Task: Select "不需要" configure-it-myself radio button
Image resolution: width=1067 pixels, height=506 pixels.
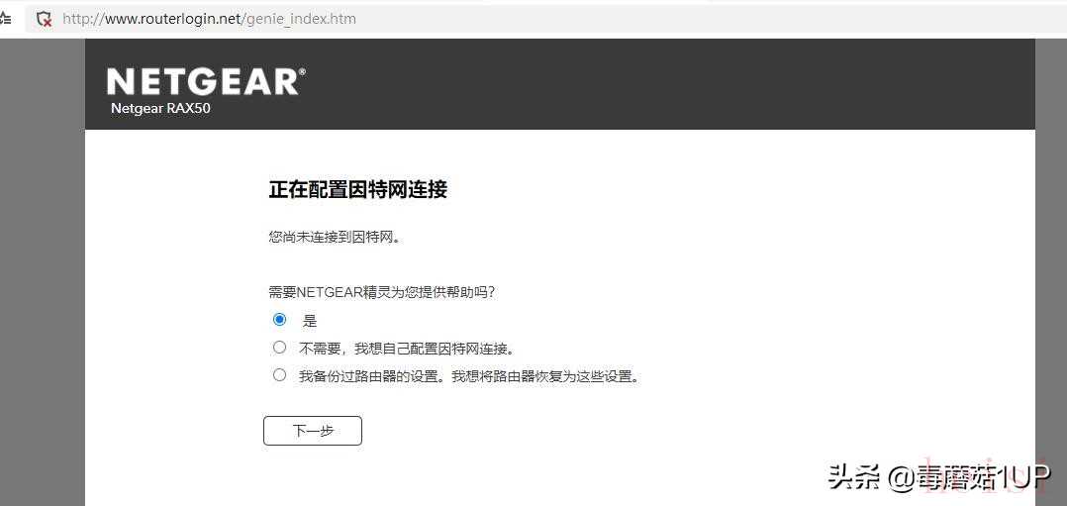Action: 279,348
